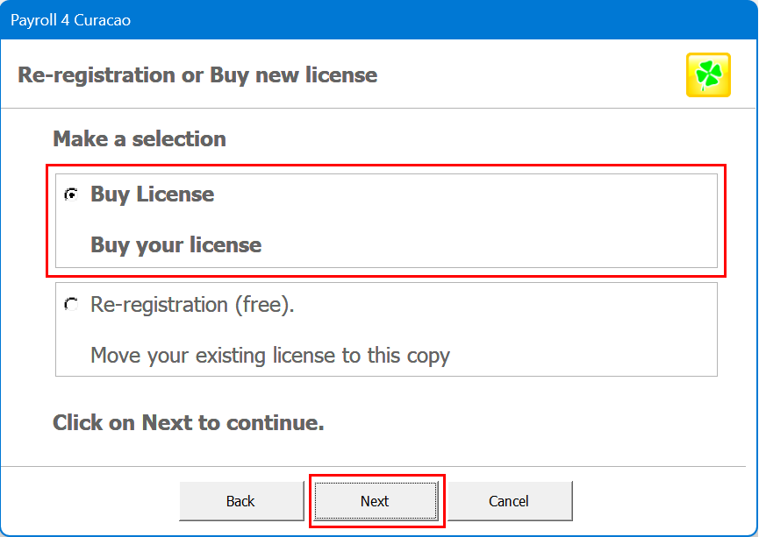
Task: Click the 'Re-registration (free).' label text
Action: click(x=192, y=305)
